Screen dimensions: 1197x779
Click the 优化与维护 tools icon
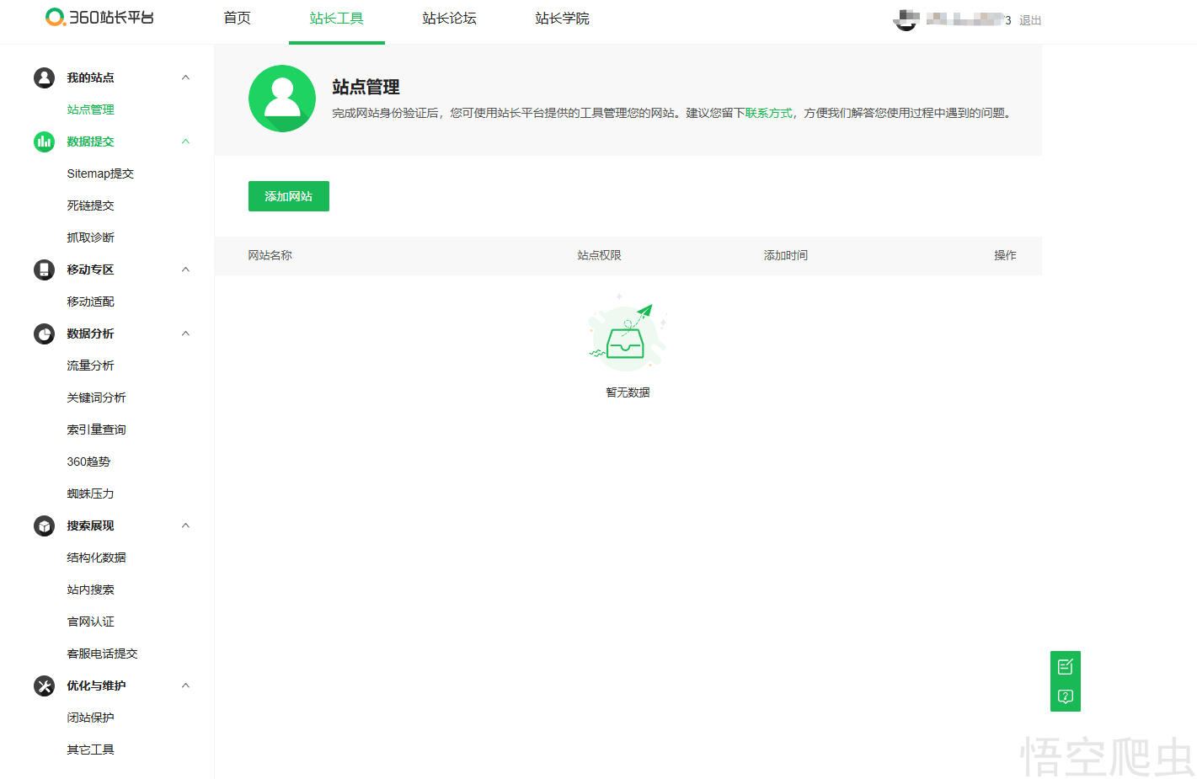pyautogui.click(x=44, y=686)
